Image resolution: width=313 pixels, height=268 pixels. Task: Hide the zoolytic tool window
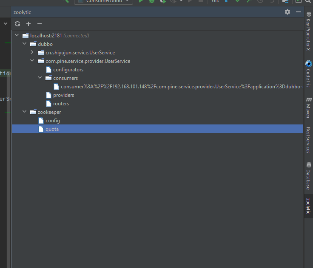click(299, 12)
